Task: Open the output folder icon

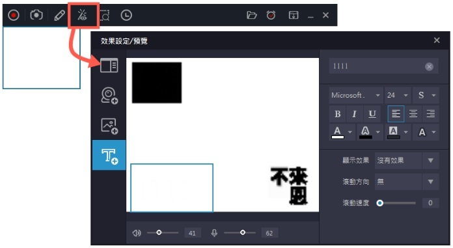Action: (252, 15)
